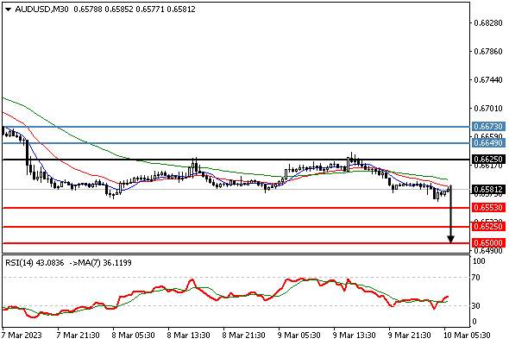Click the RSI(14) indicator label
509x345 pixels.
pos(19,262)
